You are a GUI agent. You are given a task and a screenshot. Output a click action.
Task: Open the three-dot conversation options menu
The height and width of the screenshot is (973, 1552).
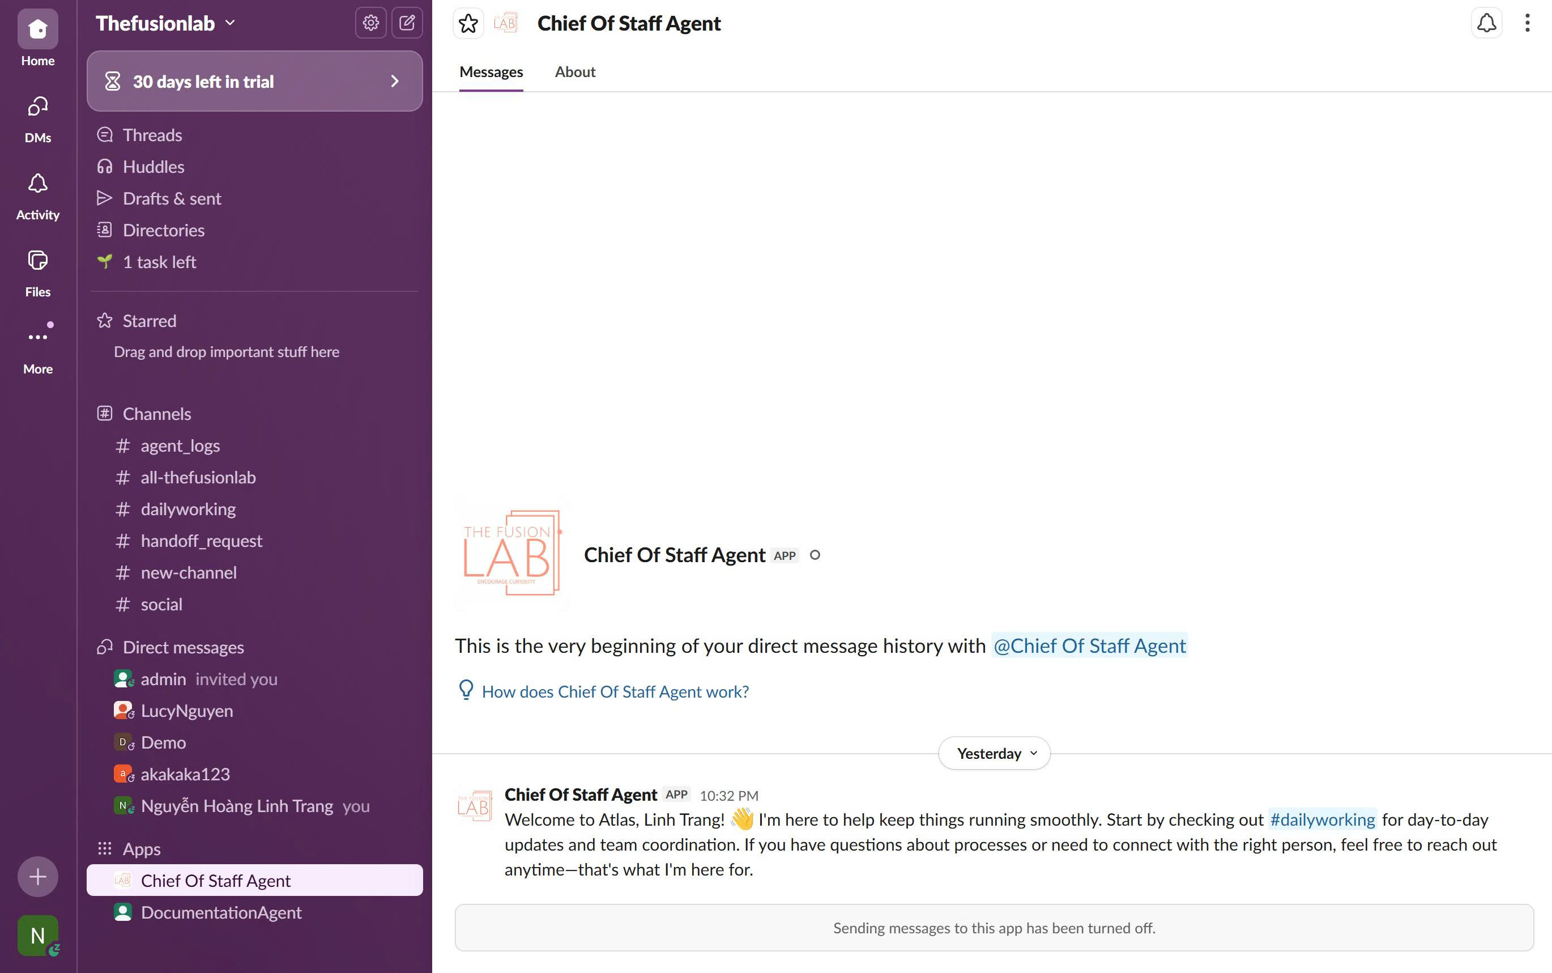(1527, 23)
